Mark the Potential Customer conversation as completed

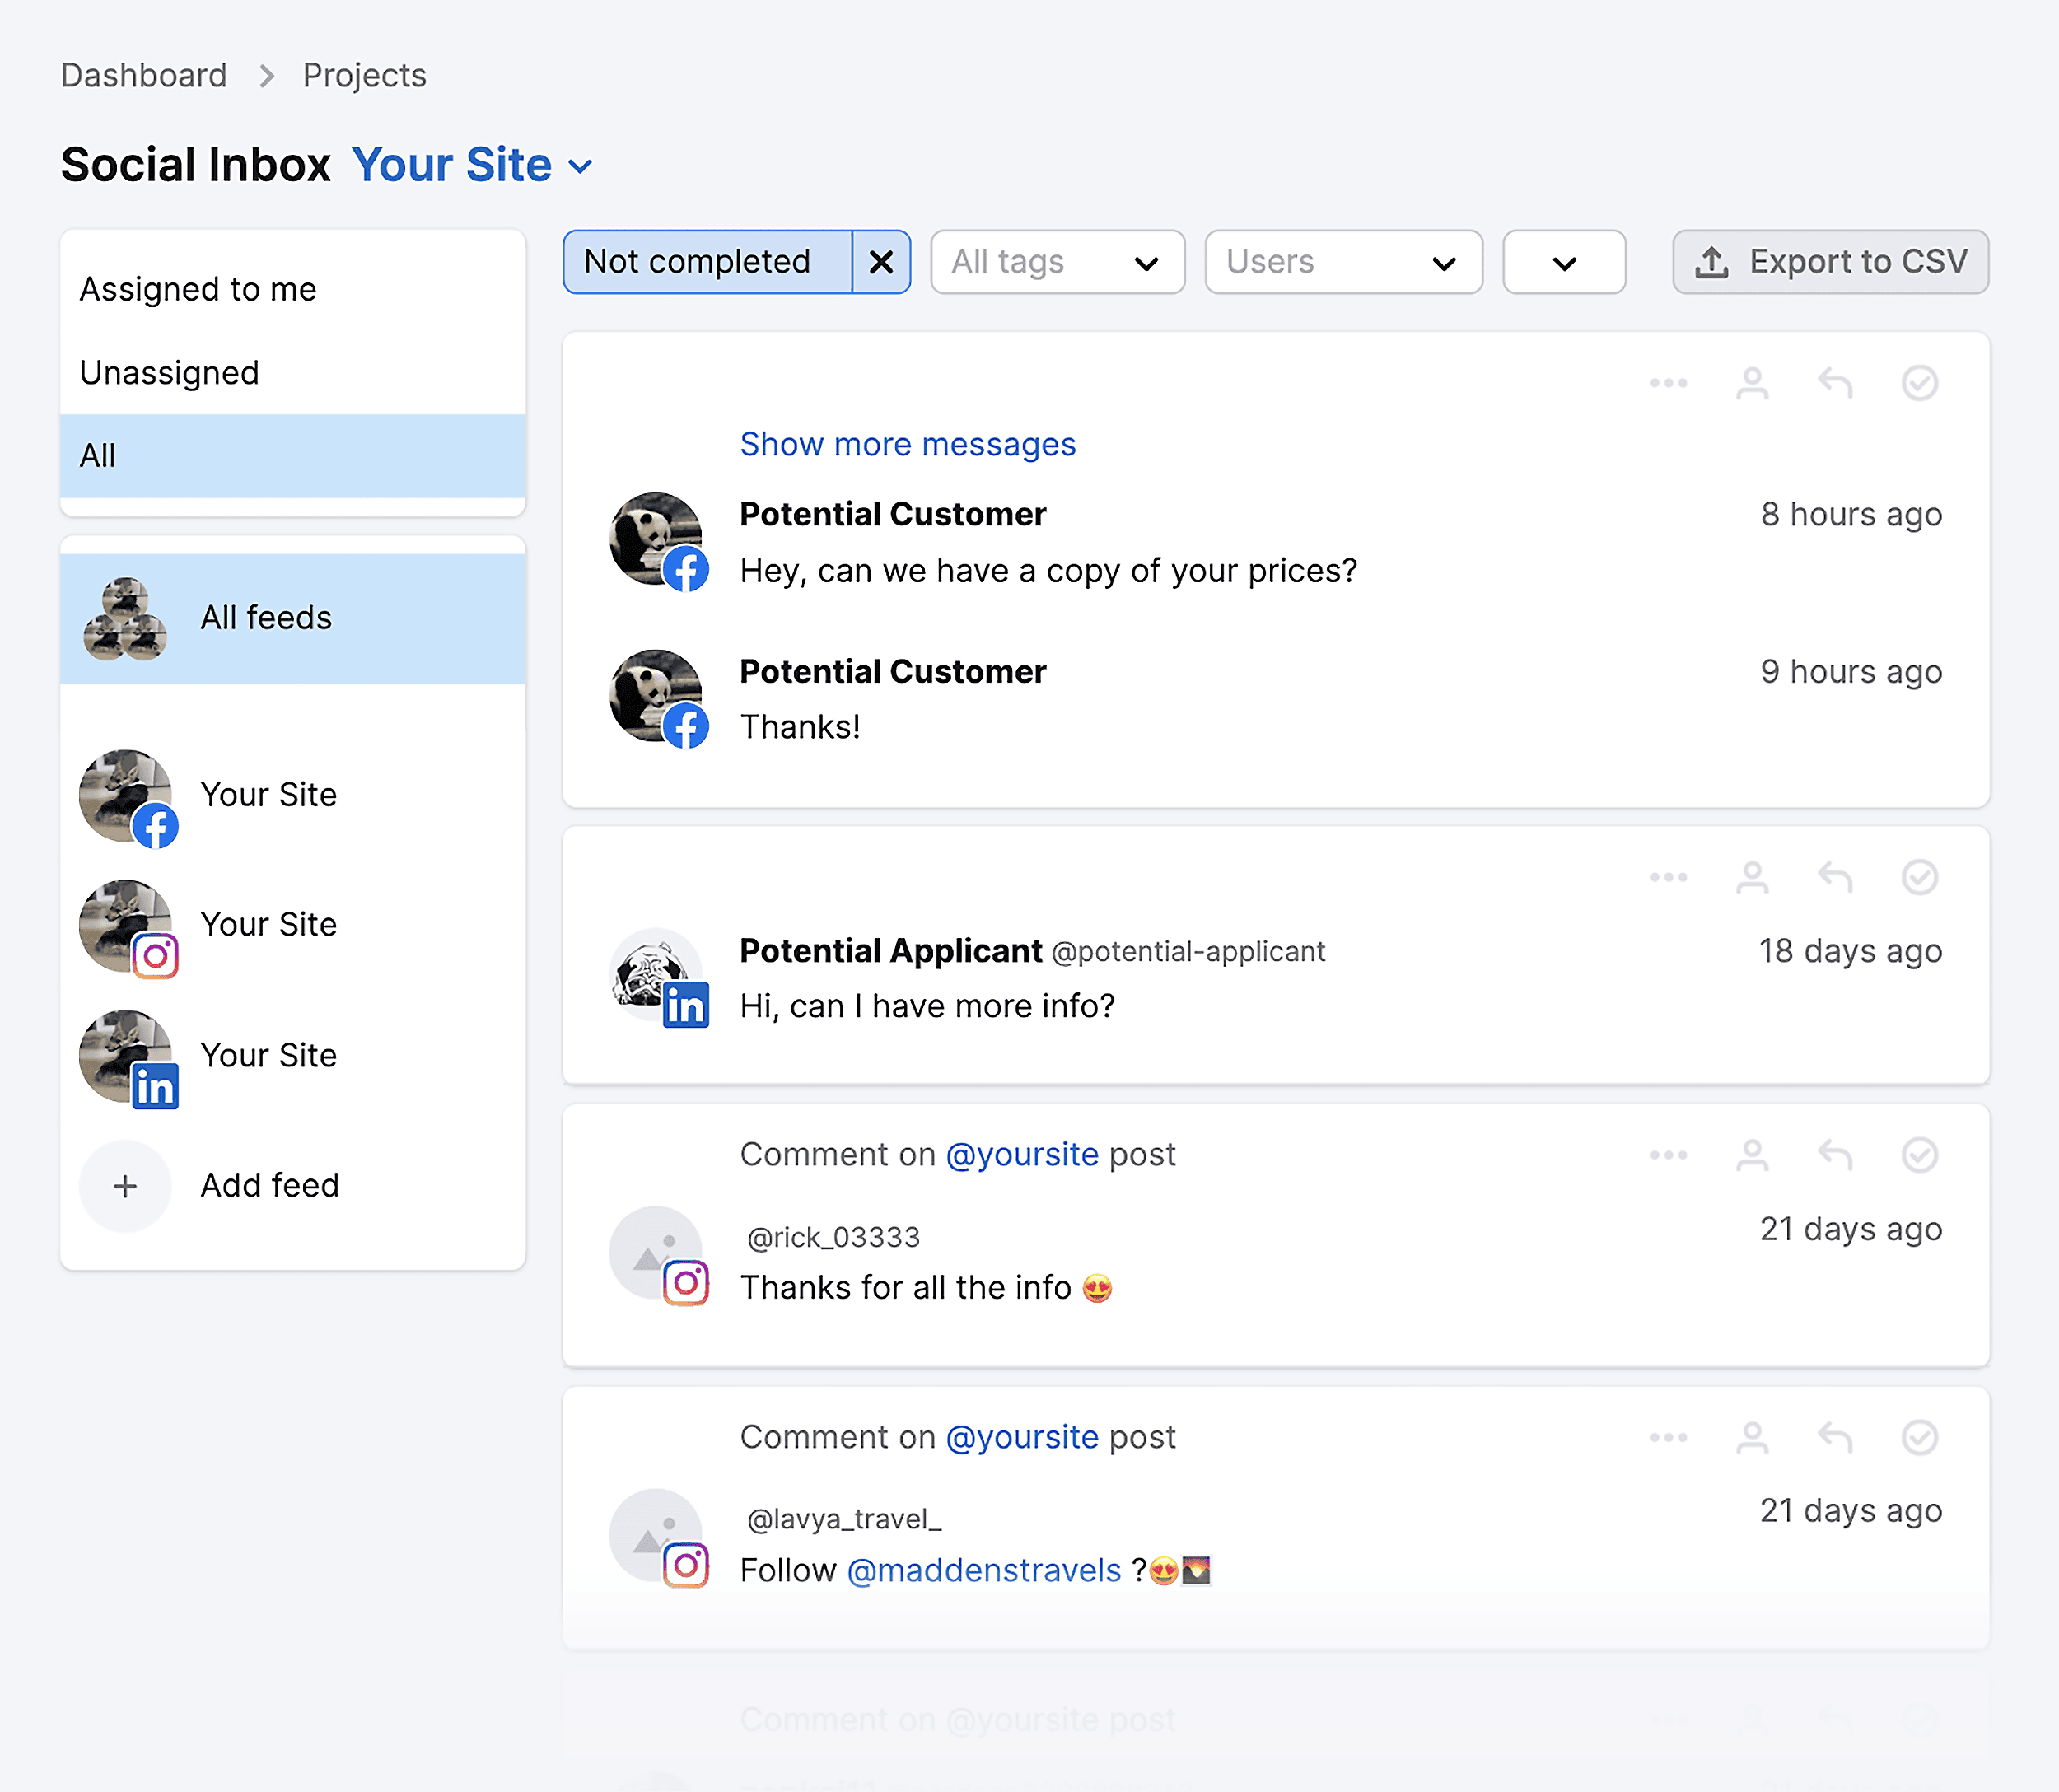1919,383
